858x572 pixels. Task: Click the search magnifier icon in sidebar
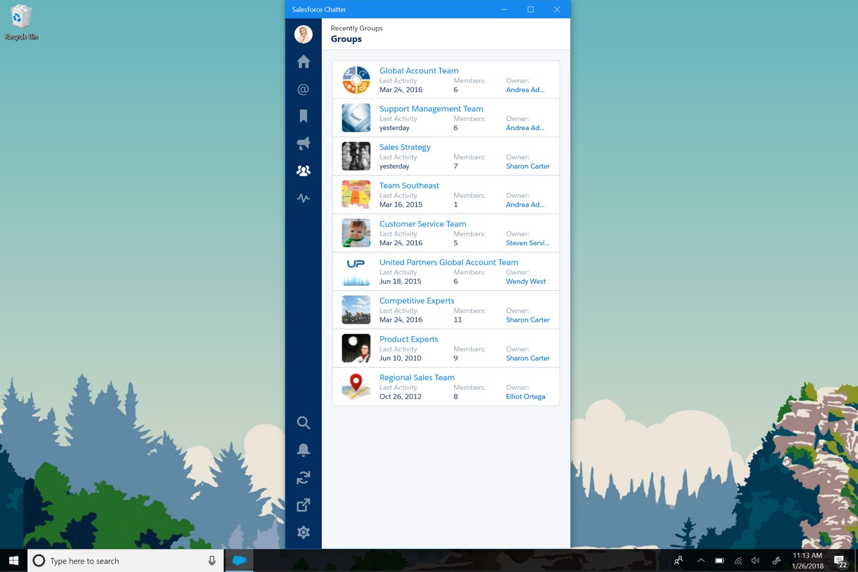click(x=303, y=422)
